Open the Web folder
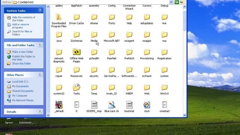 [147, 90]
